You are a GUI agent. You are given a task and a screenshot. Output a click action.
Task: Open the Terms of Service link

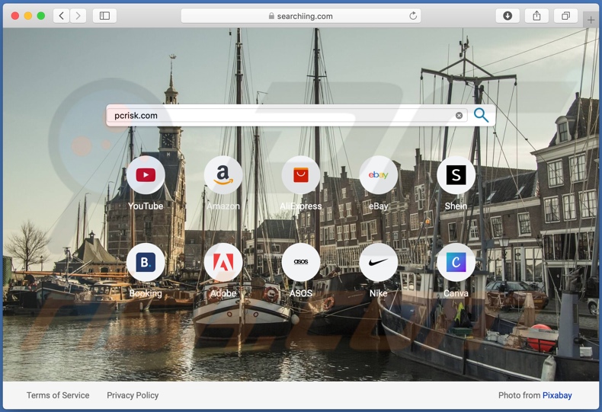pyautogui.click(x=58, y=395)
